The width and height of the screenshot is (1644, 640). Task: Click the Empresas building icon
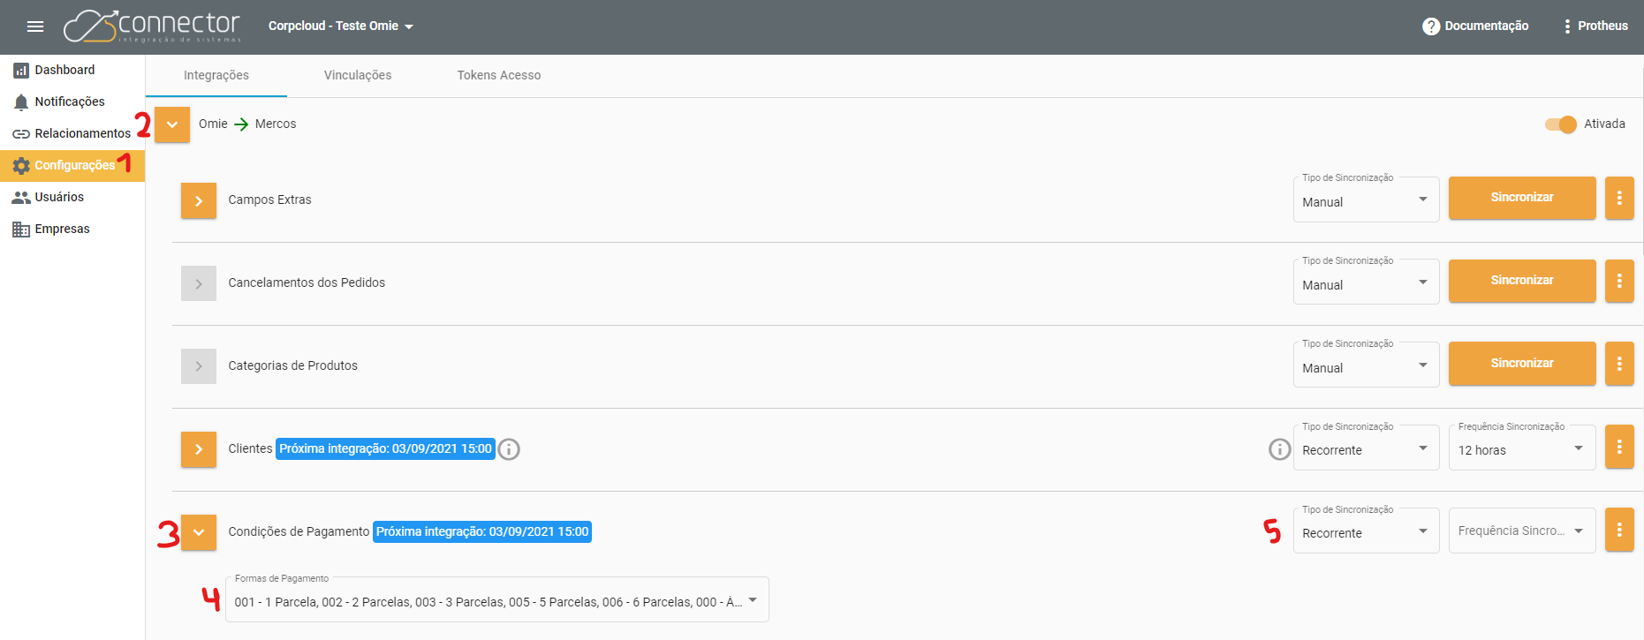21,230
